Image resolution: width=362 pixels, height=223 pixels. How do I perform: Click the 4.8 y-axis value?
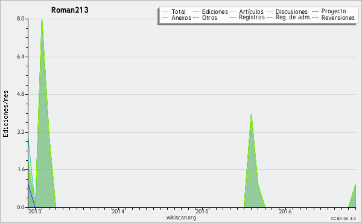point(21,94)
